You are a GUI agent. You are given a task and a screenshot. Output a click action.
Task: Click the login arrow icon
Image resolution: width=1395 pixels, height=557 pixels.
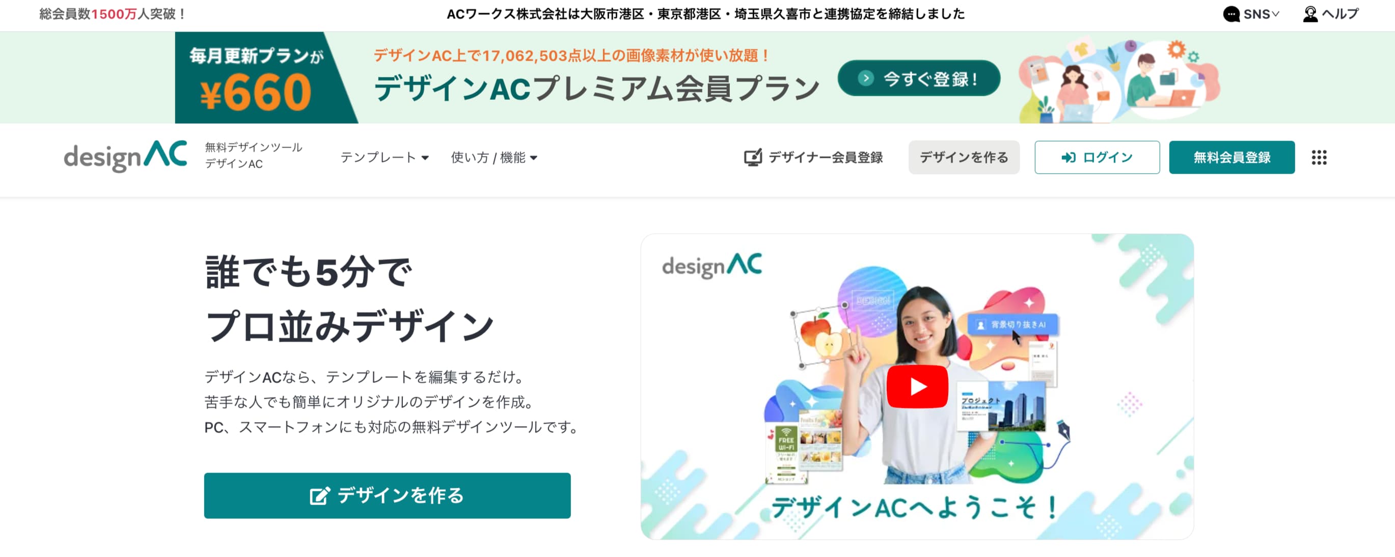click(1068, 157)
